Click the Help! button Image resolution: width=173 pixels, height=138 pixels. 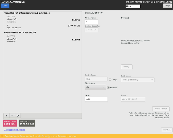pyautogui.click(x=167, y=6)
